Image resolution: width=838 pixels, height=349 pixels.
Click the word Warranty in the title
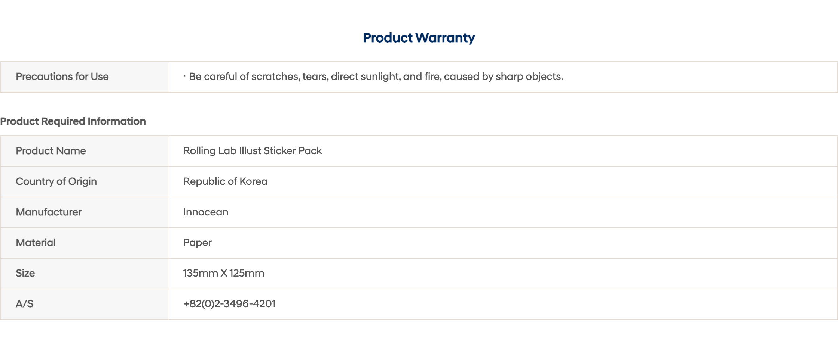click(445, 38)
